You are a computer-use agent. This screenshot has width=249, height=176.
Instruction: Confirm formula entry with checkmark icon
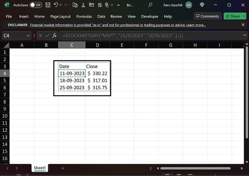pyautogui.click(x=47, y=36)
